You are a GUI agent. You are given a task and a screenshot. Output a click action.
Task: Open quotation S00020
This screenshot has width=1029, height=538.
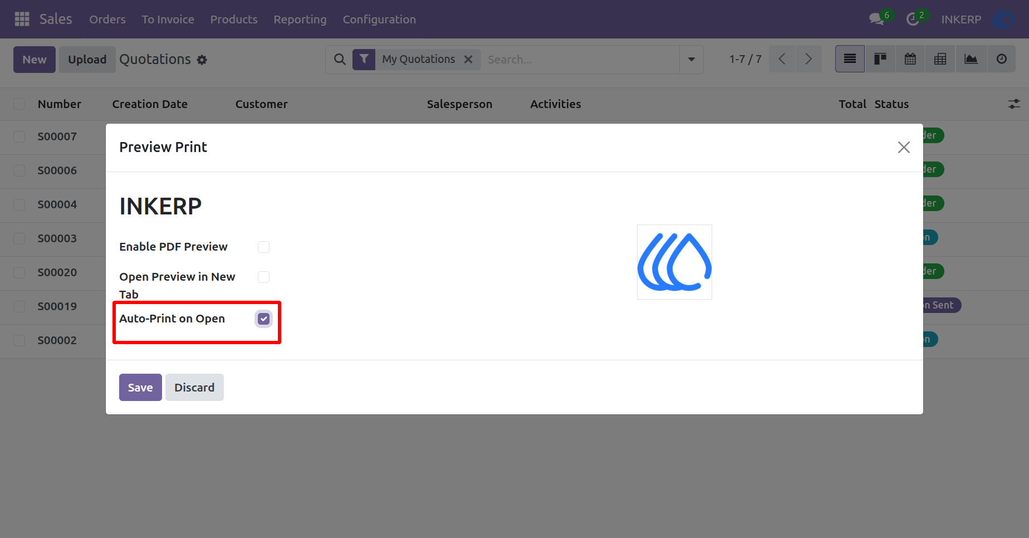[x=57, y=272]
